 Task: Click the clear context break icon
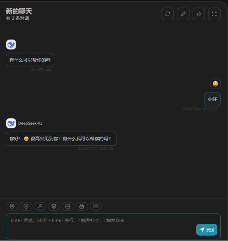[68, 206]
